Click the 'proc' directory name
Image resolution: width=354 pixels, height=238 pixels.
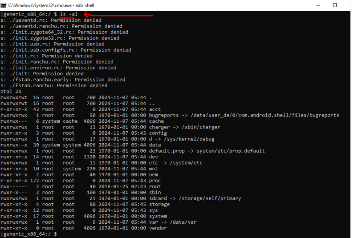[x=155, y=181]
